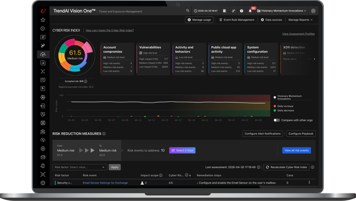
Task: Click Configure Alert Notifications button
Action: click(x=263, y=134)
